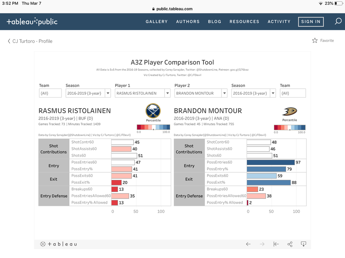Click the BRANDON MONTOUR heading
The width and height of the screenshot is (345, 258).
(x=208, y=110)
